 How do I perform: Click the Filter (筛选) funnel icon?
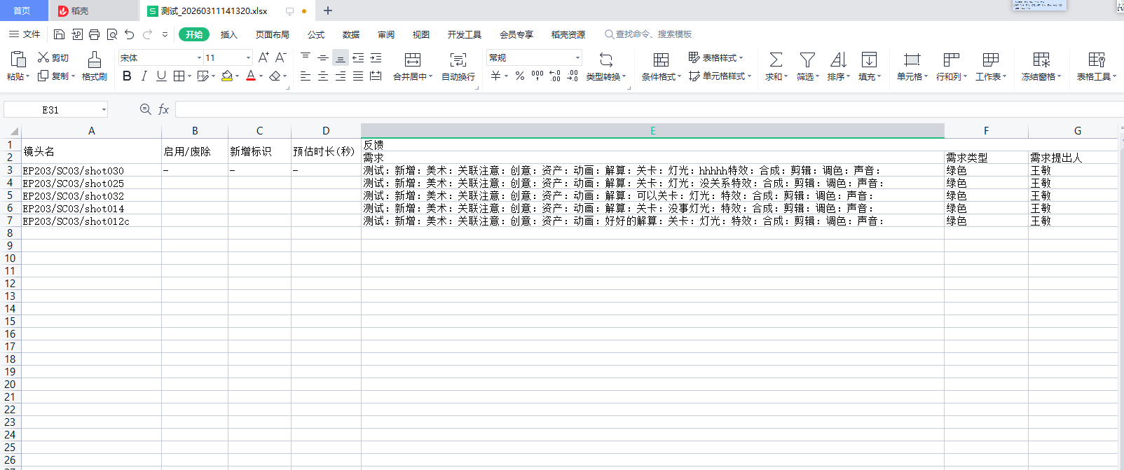tap(807, 60)
